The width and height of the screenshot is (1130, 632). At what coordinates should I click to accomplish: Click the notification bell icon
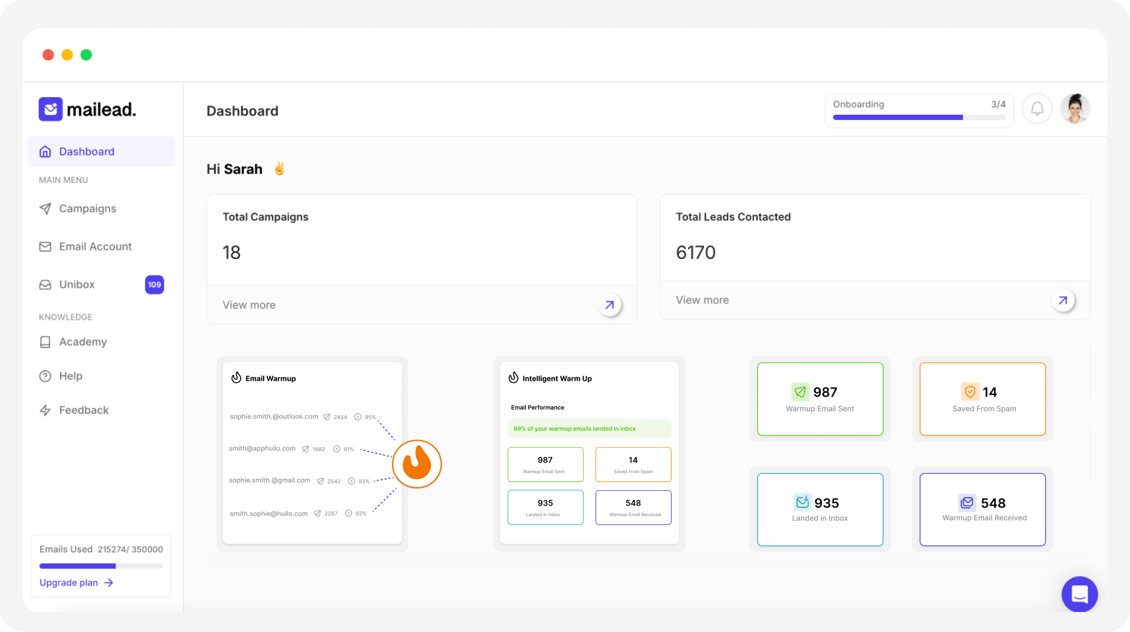[x=1037, y=109]
